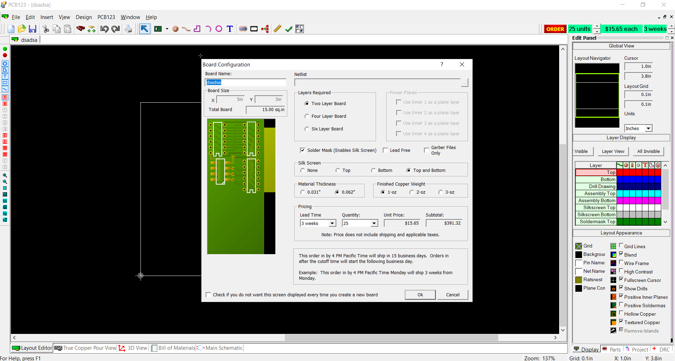Select the Pad placement tool
This screenshot has height=361, width=675.
click(175, 29)
